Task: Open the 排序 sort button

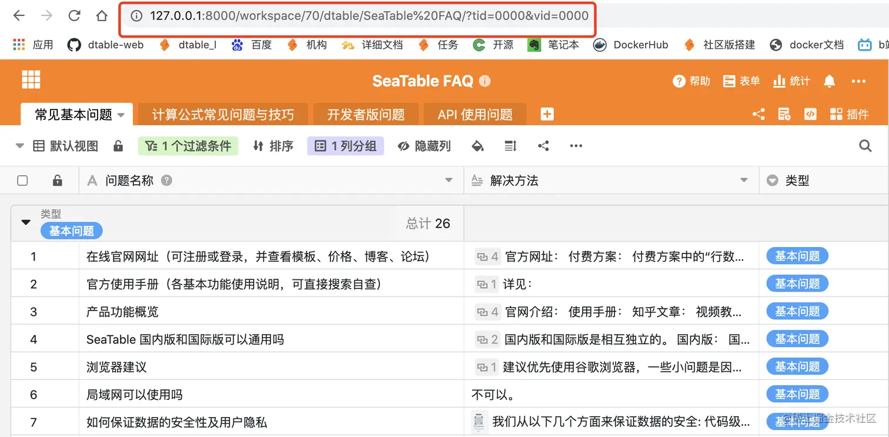Action: (273, 146)
